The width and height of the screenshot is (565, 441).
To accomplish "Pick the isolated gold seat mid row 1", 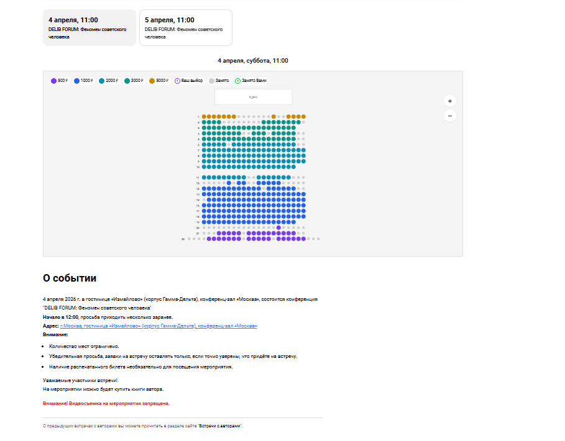I will (273, 117).
